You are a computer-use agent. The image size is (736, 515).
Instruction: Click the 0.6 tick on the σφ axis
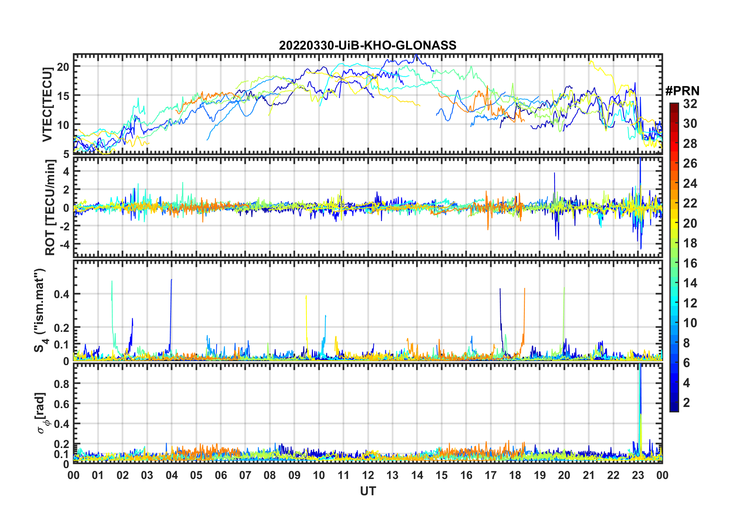[x=62, y=404]
